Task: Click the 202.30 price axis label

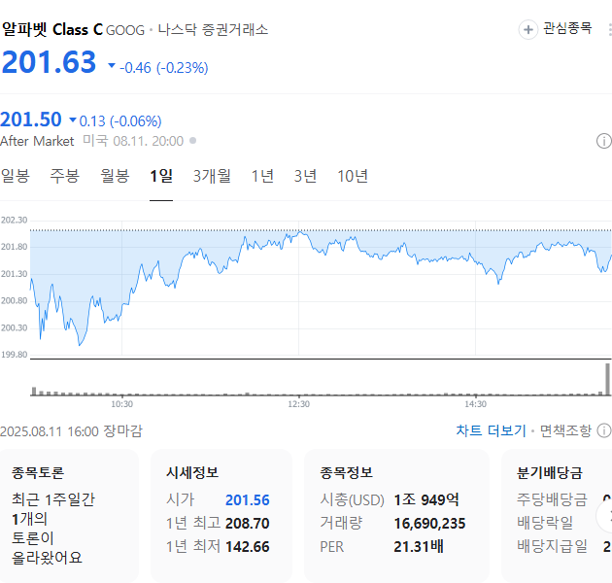Action: coord(14,221)
